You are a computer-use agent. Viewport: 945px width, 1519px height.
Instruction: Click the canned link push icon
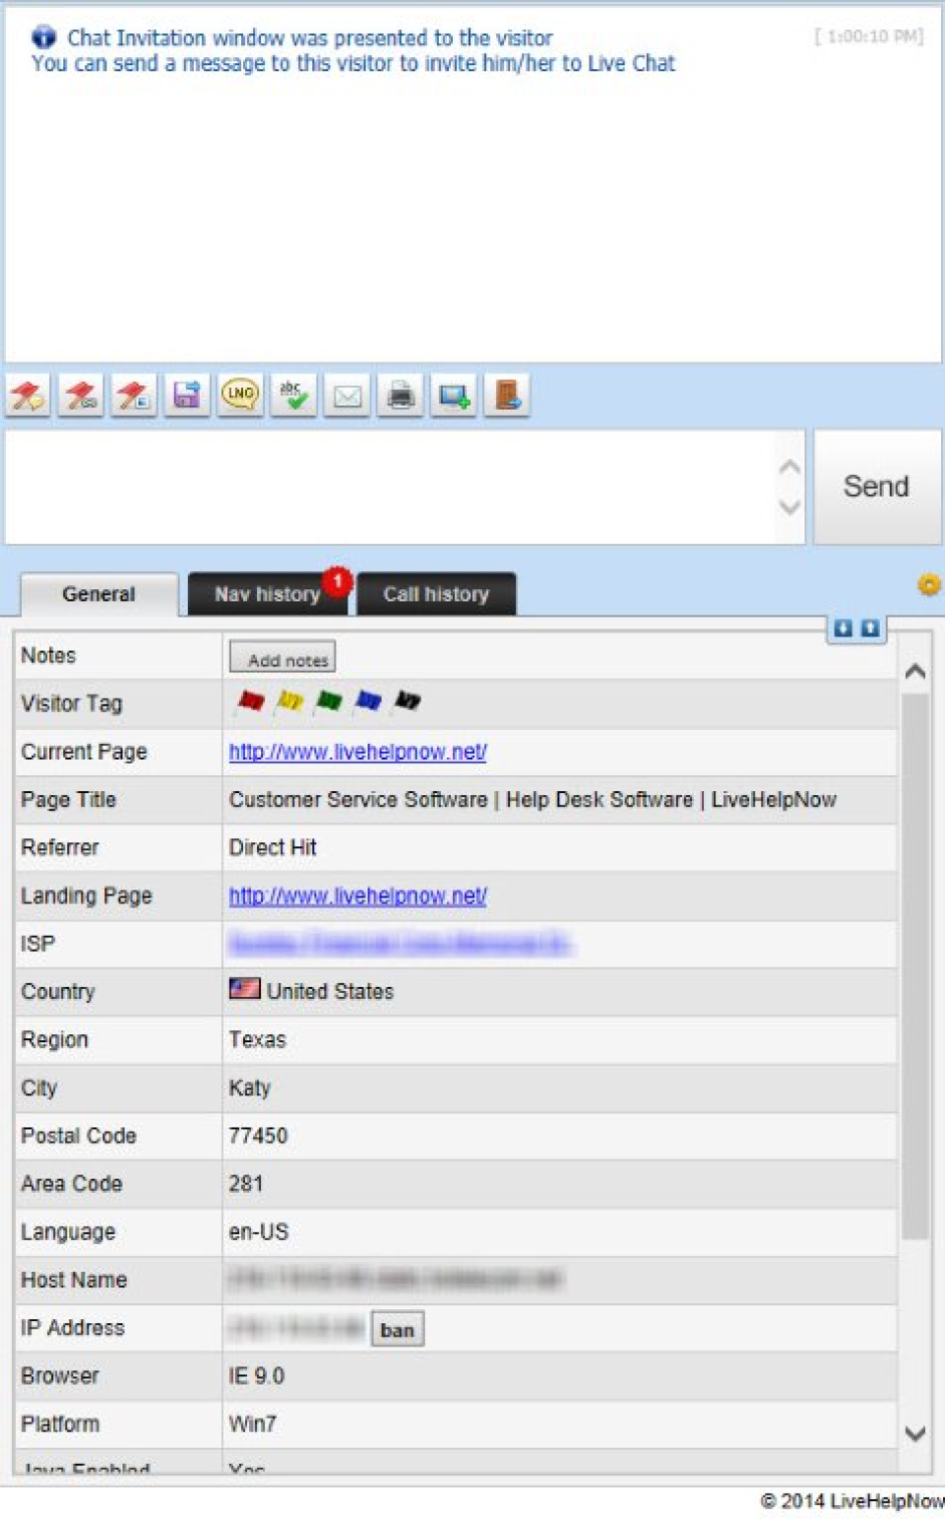[x=81, y=396]
